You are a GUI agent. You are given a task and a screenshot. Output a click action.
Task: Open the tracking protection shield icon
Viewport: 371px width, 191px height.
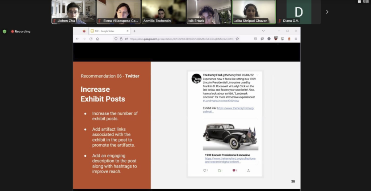click(116, 39)
